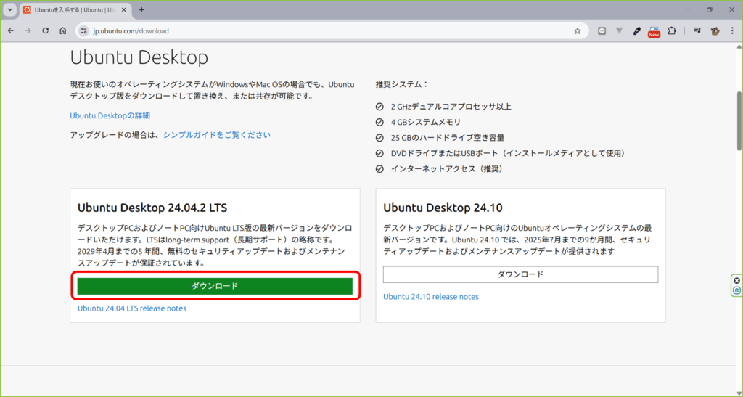
Task: Open a new tab with plus button
Action: click(141, 9)
